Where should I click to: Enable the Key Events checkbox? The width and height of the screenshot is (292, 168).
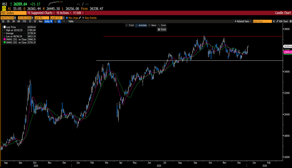point(83,18)
